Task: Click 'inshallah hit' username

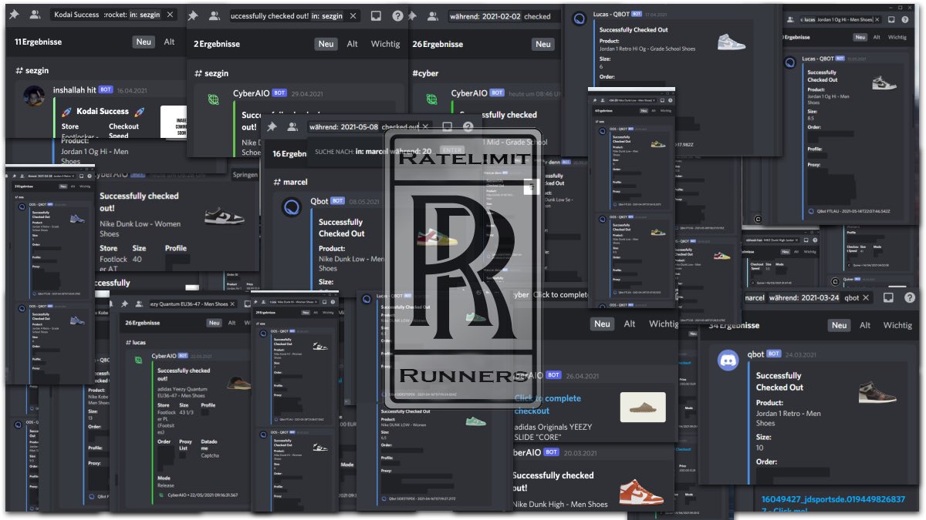Action: pyautogui.click(x=73, y=89)
